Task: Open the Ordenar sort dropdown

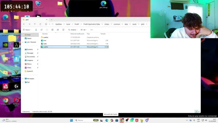Action: click(x=73, y=30)
